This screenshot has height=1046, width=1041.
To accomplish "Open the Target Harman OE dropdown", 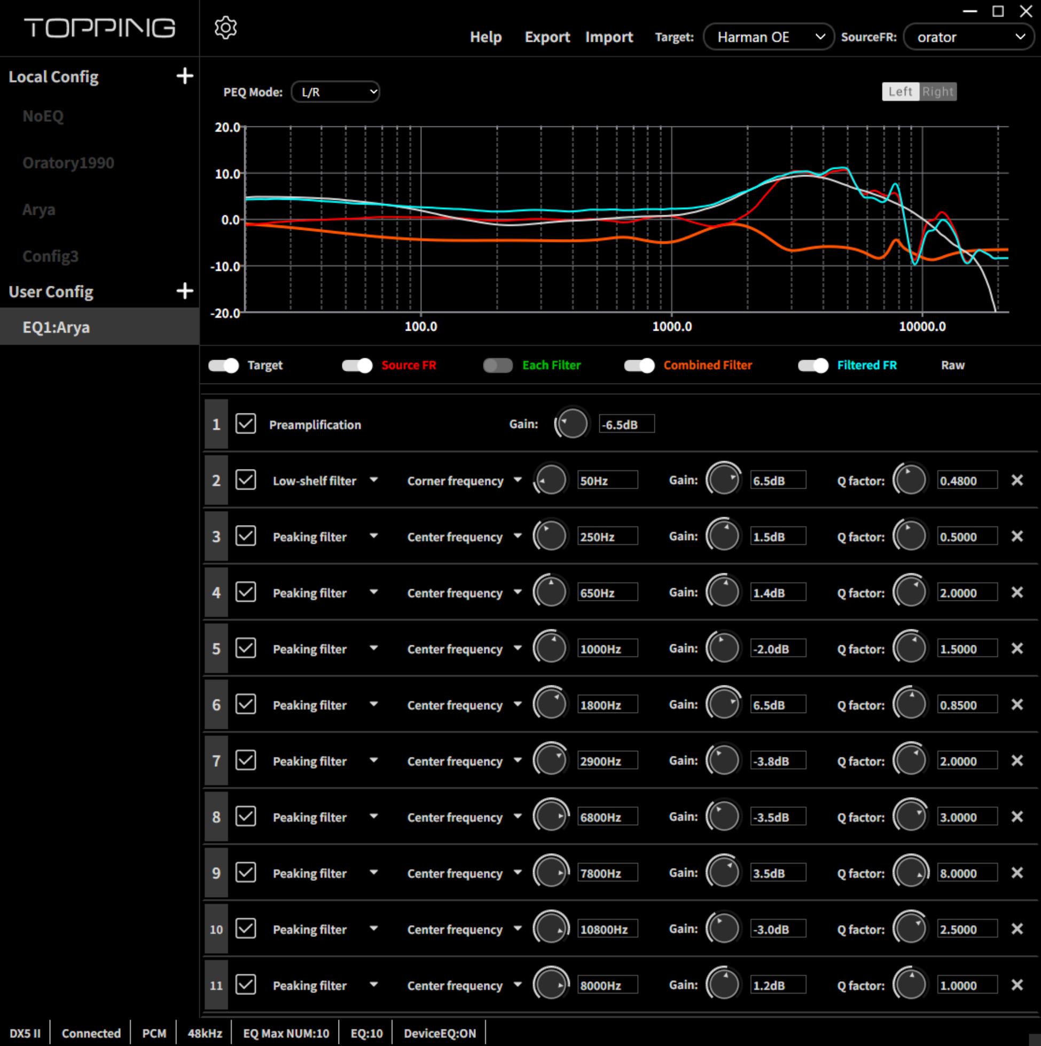I will [768, 37].
